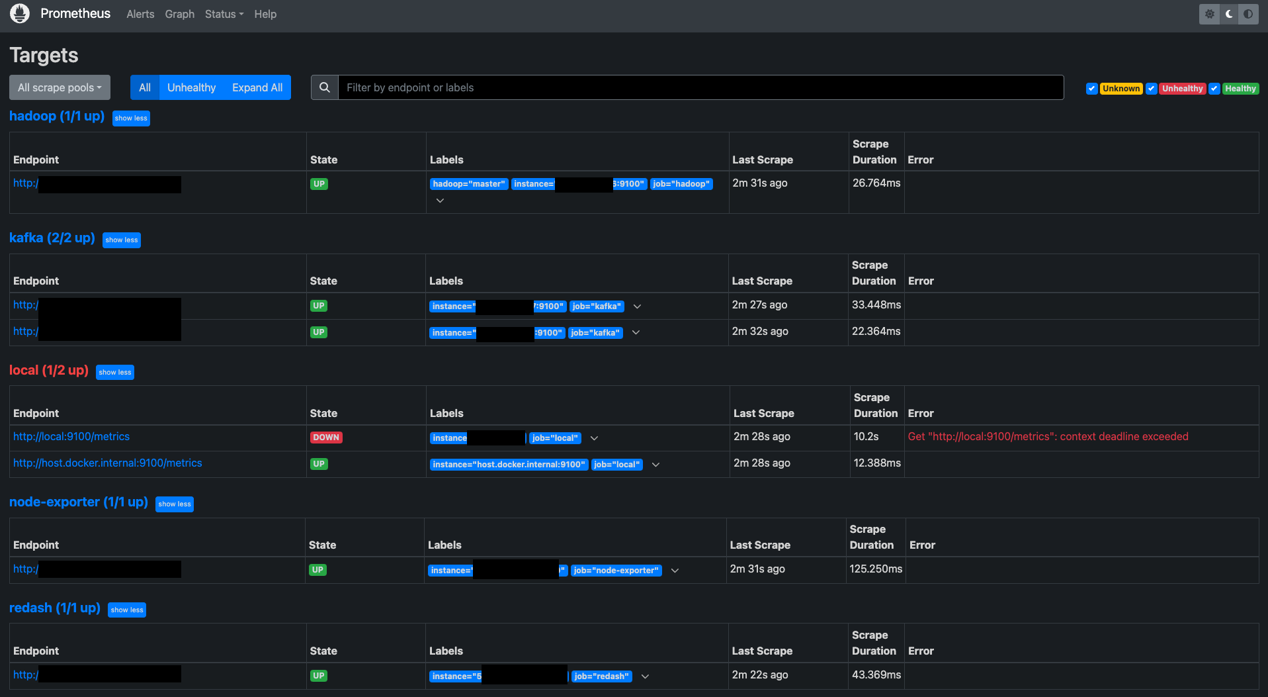The width and height of the screenshot is (1268, 697).
Task: Click the magnifier search icon
Action: coord(325,87)
